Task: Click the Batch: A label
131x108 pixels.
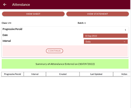Action: pos(82,23)
